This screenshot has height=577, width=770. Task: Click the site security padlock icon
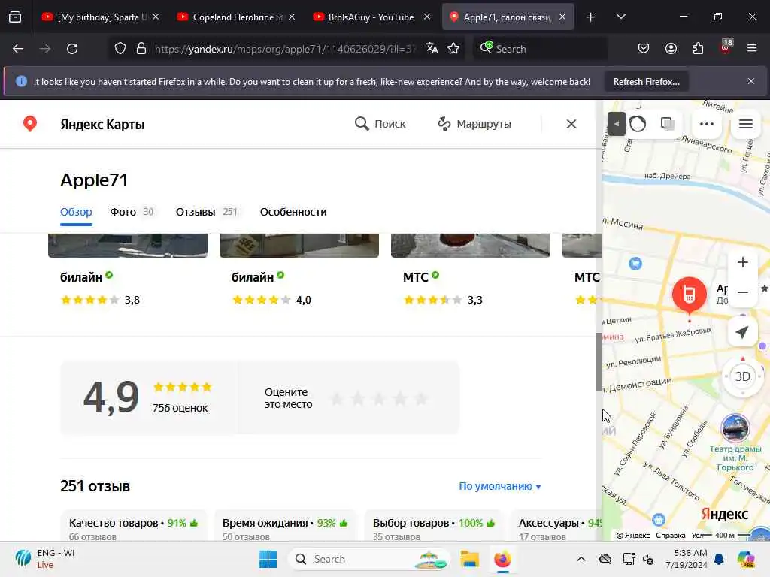point(141,49)
